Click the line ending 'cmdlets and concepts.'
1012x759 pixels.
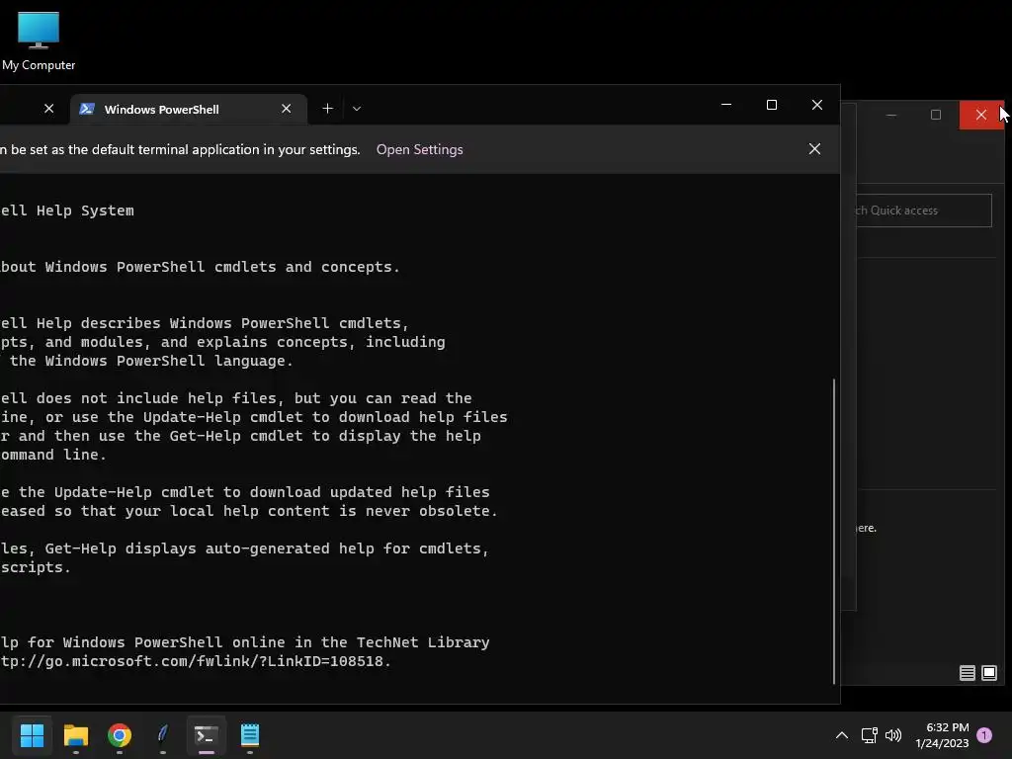point(200,267)
